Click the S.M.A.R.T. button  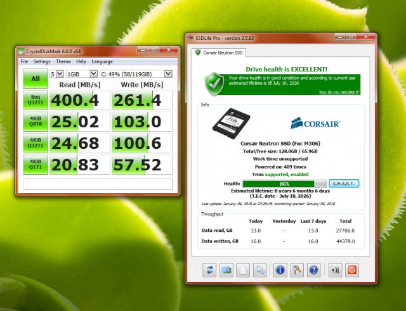(x=344, y=184)
